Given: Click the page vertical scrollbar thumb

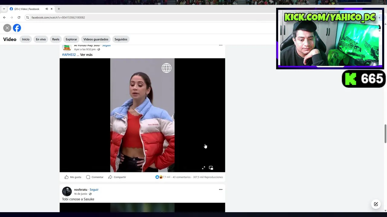Looking at the screenshot, I should click(385, 134).
